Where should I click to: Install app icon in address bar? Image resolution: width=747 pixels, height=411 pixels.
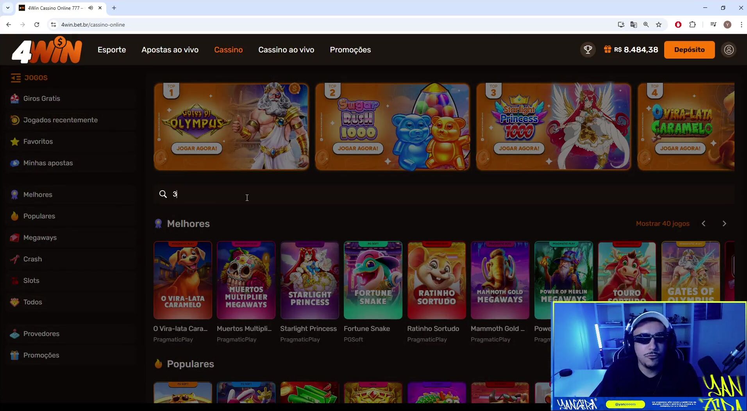click(x=621, y=25)
